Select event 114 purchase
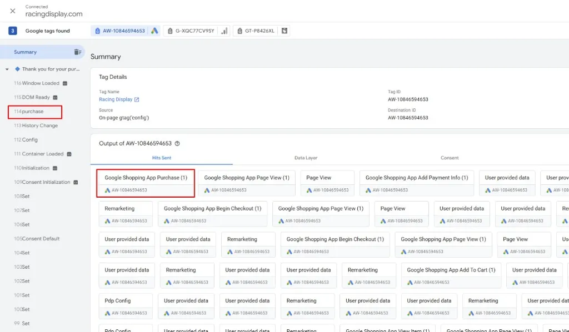This screenshot has width=569, height=332. click(x=29, y=111)
